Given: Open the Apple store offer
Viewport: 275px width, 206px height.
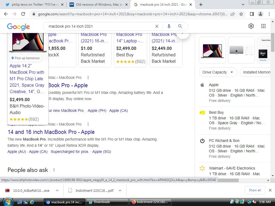Looking at the screenshot, I should tap(235, 93).
